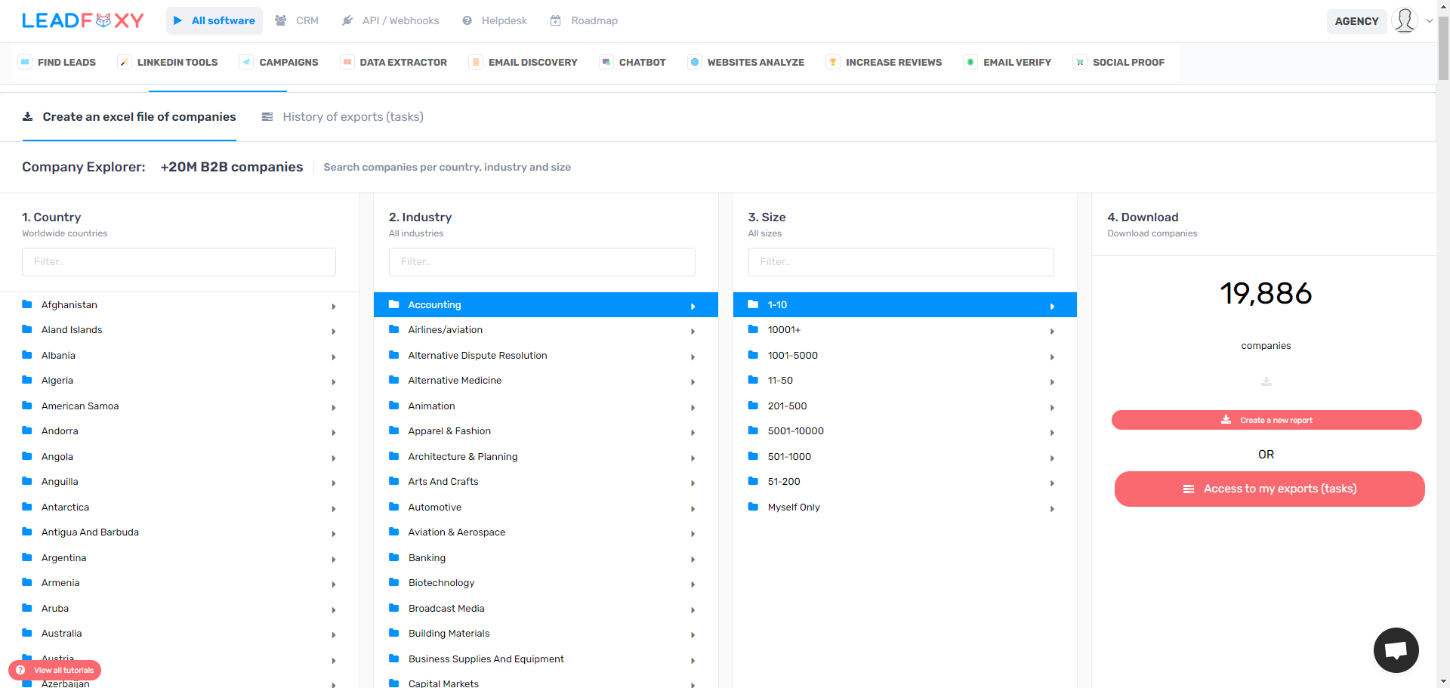The height and width of the screenshot is (688, 1450).
Task: Click the Email Discovery icon
Action: pyautogui.click(x=476, y=62)
